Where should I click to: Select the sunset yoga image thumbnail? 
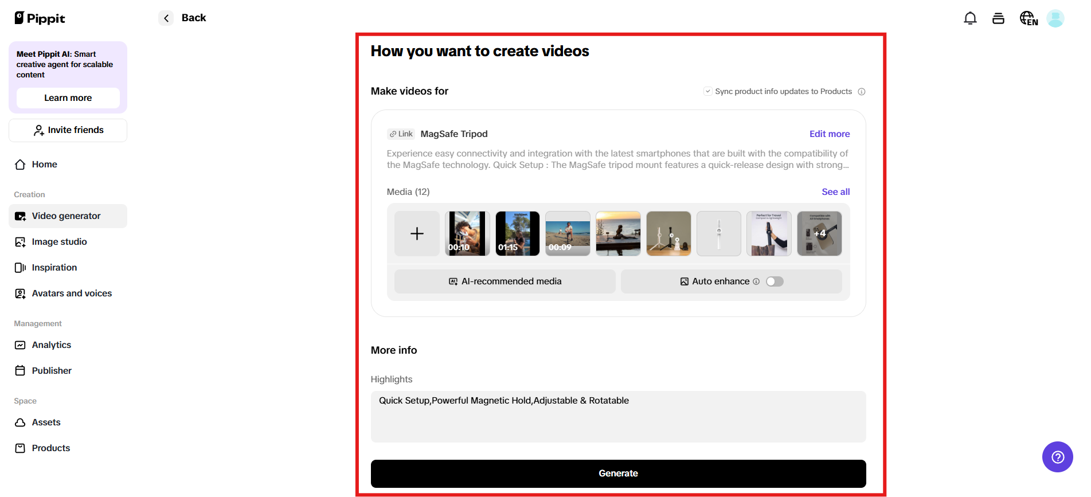tap(618, 233)
